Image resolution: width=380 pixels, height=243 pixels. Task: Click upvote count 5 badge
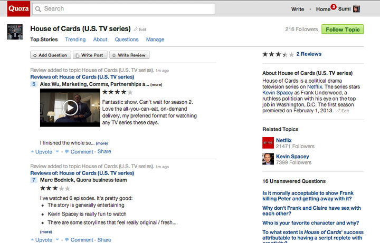(x=34, y=84)
